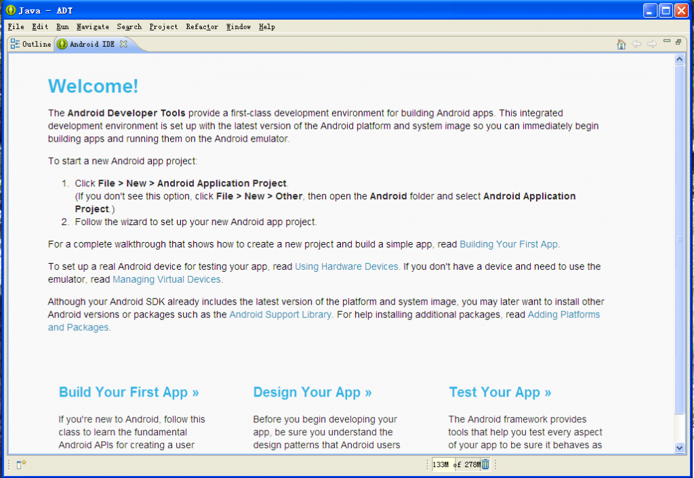Open the Edit menu
The width and height of the screenshot is (694, 478).
pos(40,26)
